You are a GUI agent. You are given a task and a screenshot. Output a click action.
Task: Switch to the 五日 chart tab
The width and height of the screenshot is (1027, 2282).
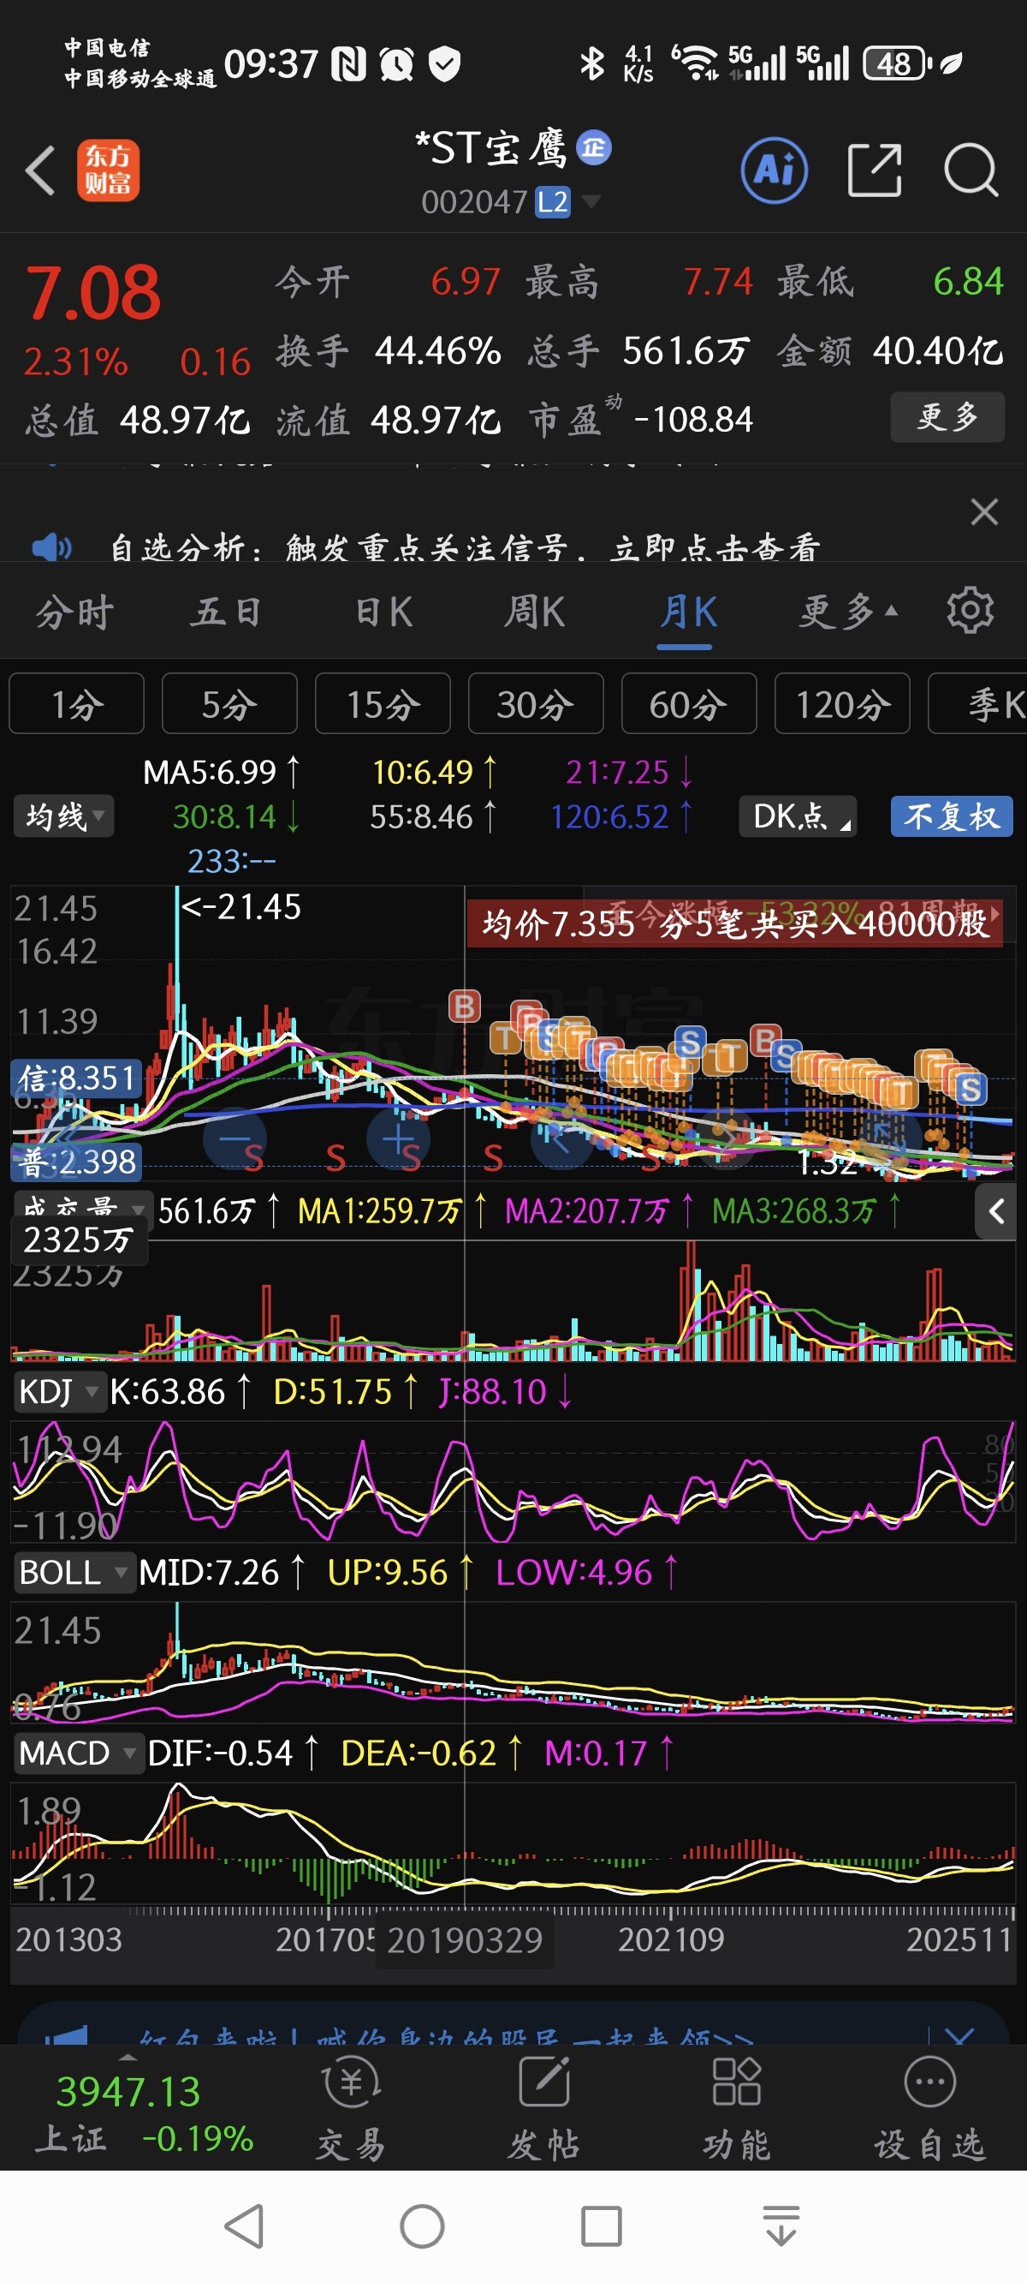tap(227, 612)
